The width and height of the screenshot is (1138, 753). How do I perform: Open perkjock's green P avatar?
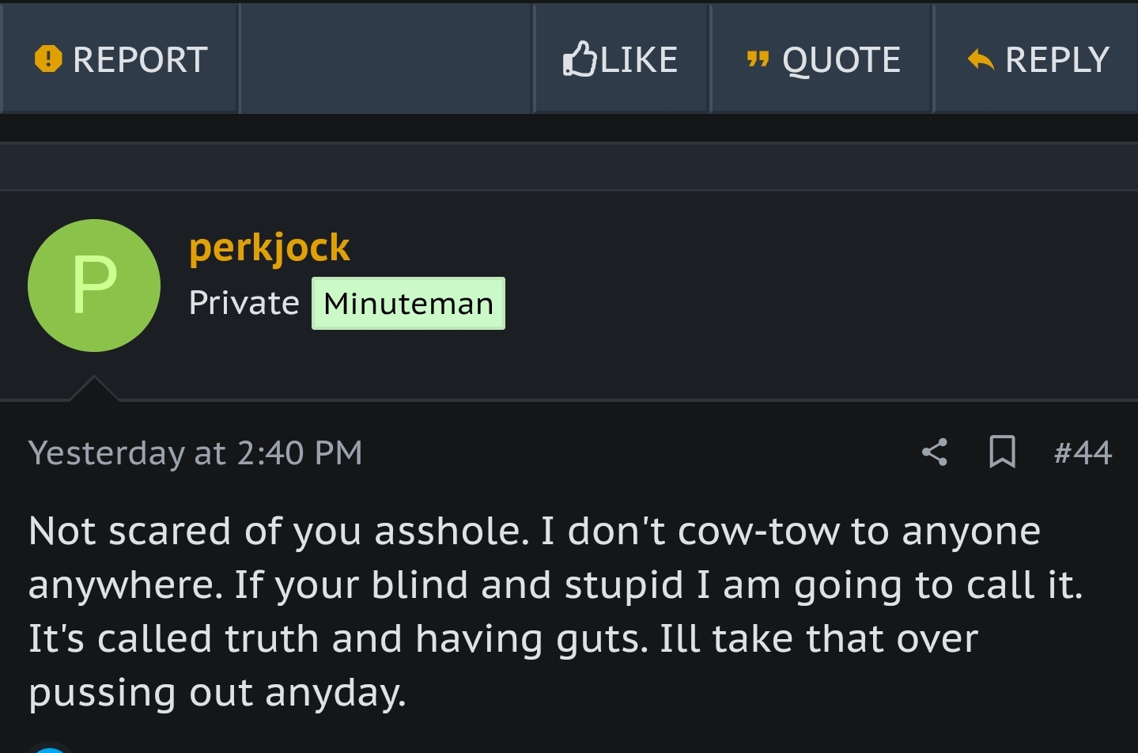click(94, 286)
